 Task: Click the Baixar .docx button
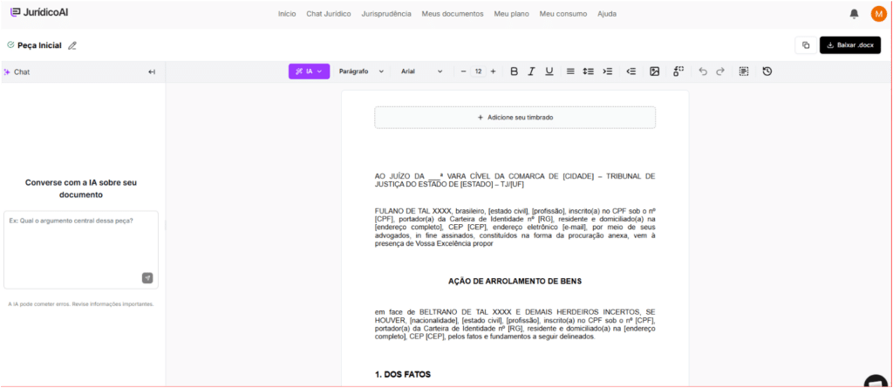(x=849, y=45)
